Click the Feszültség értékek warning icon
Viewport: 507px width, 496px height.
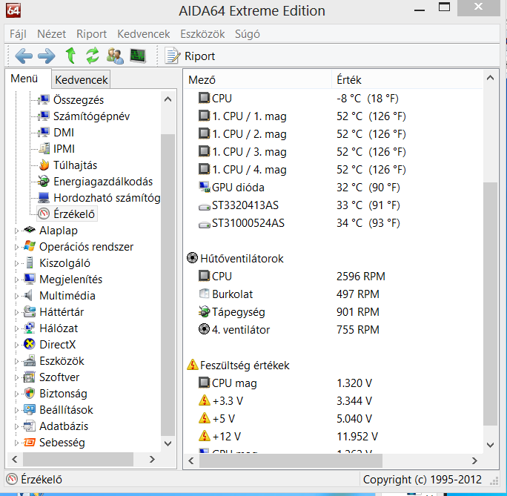tap(193, 365)
